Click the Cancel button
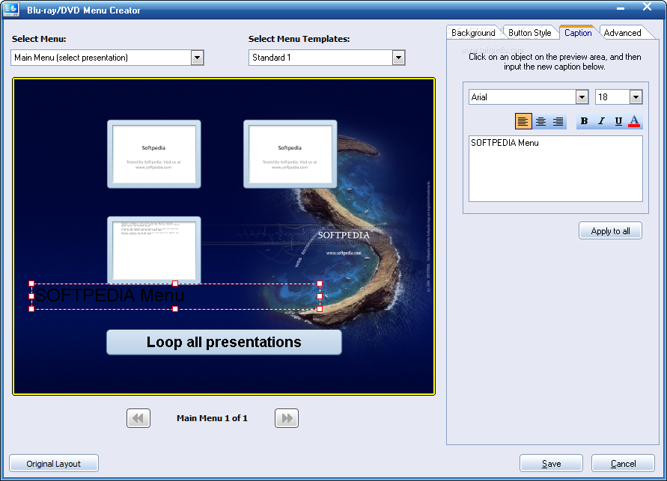The height and width of the screenshot is (481, 667). 623,464
